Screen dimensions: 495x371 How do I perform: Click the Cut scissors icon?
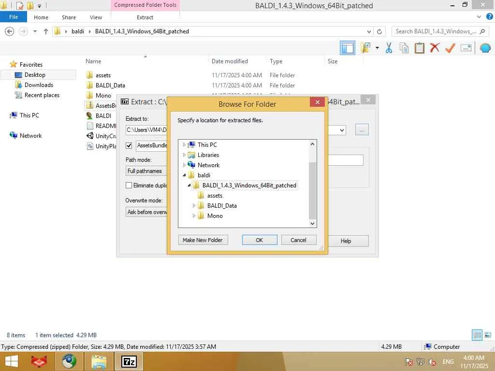[x=389, y=48]
